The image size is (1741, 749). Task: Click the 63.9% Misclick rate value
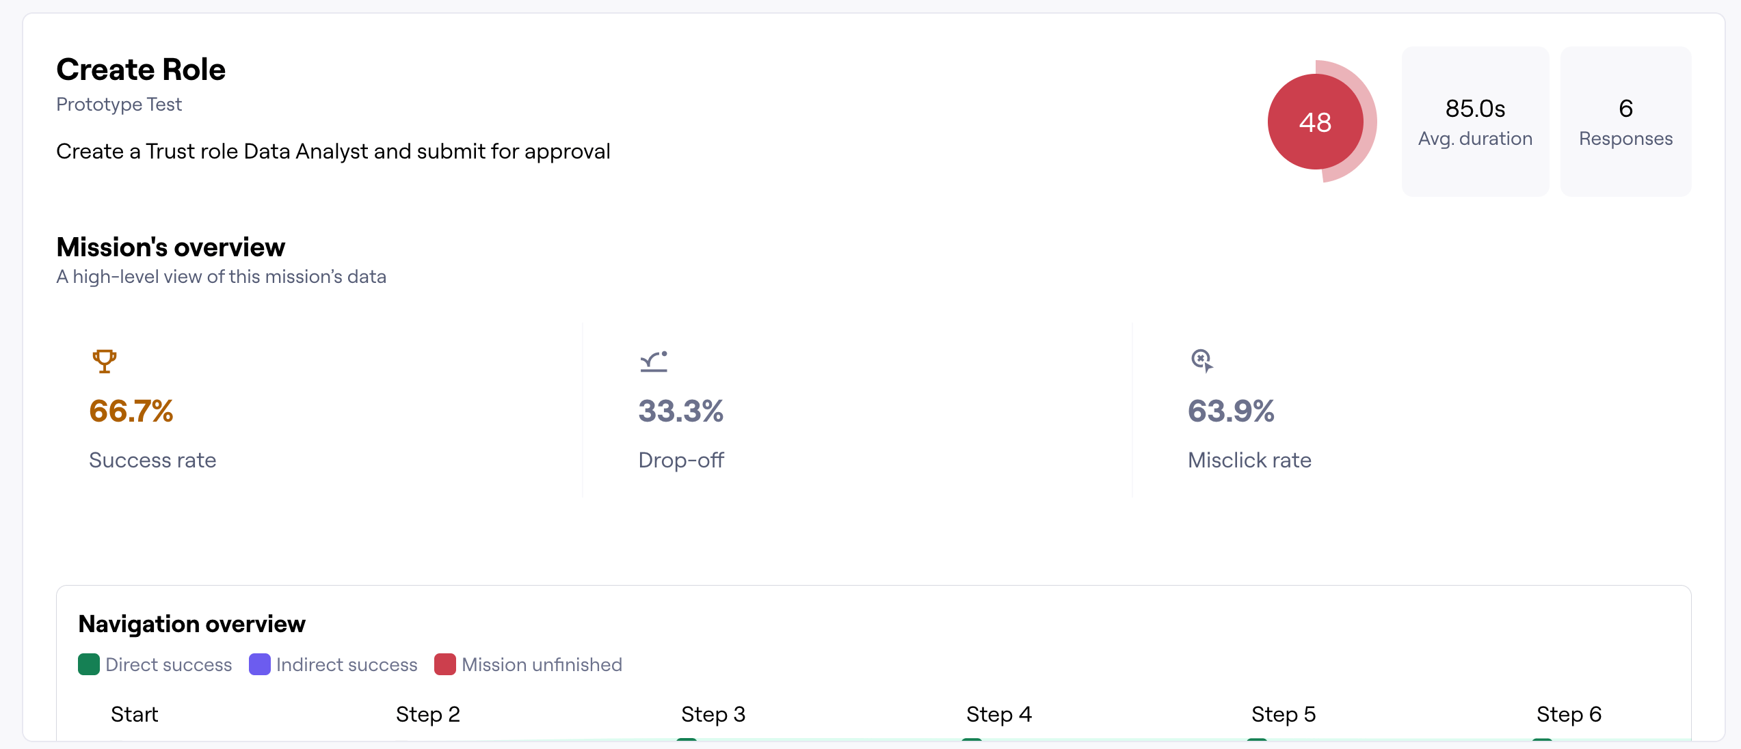1231,411
